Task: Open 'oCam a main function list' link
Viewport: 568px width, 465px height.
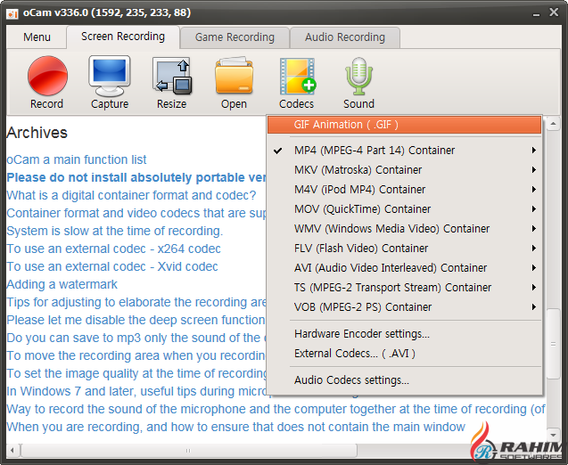Action: coord(77,159)
